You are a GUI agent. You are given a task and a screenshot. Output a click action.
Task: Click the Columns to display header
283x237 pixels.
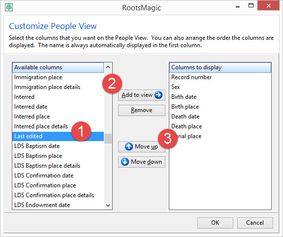pos(220,67)
